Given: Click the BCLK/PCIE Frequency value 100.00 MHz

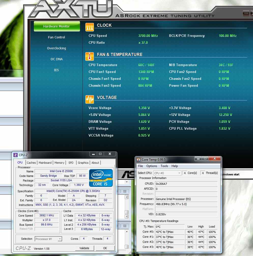Looking at the screenshot, I should pos(228,36).
